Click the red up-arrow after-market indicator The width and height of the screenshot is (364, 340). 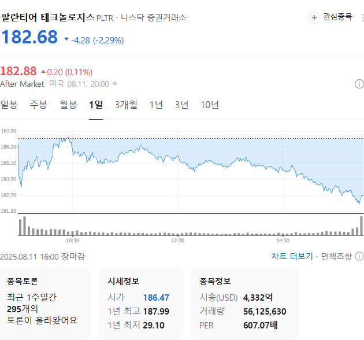(x=43, y=72)
